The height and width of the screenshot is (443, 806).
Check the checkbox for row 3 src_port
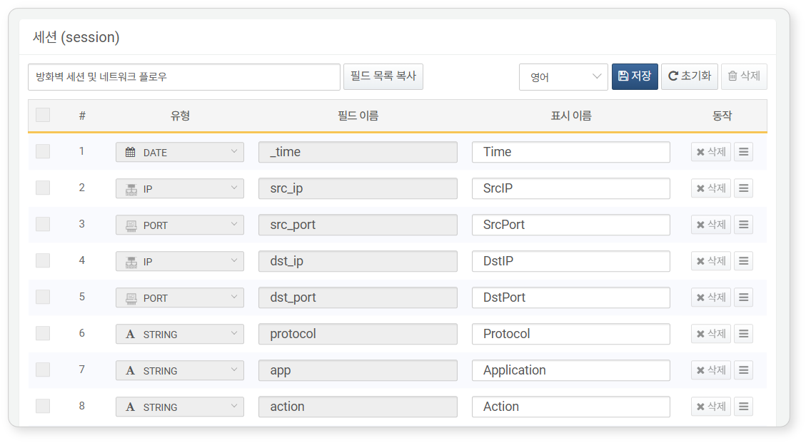[43, 224]
